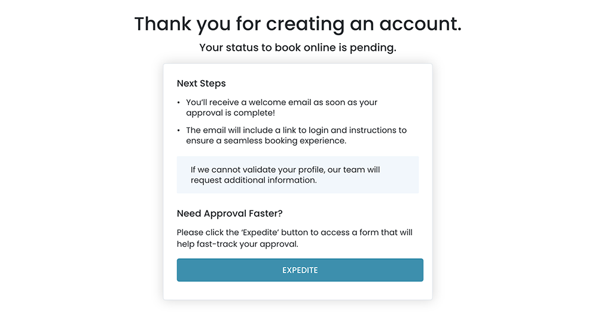This screenshot has width=598, height=331.
Task: Click the EXPEDITE button
Action: [x=300, y=270]
